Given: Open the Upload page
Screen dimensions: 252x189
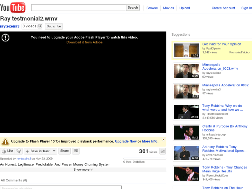Looking at the screenshot, I should 184,8.
